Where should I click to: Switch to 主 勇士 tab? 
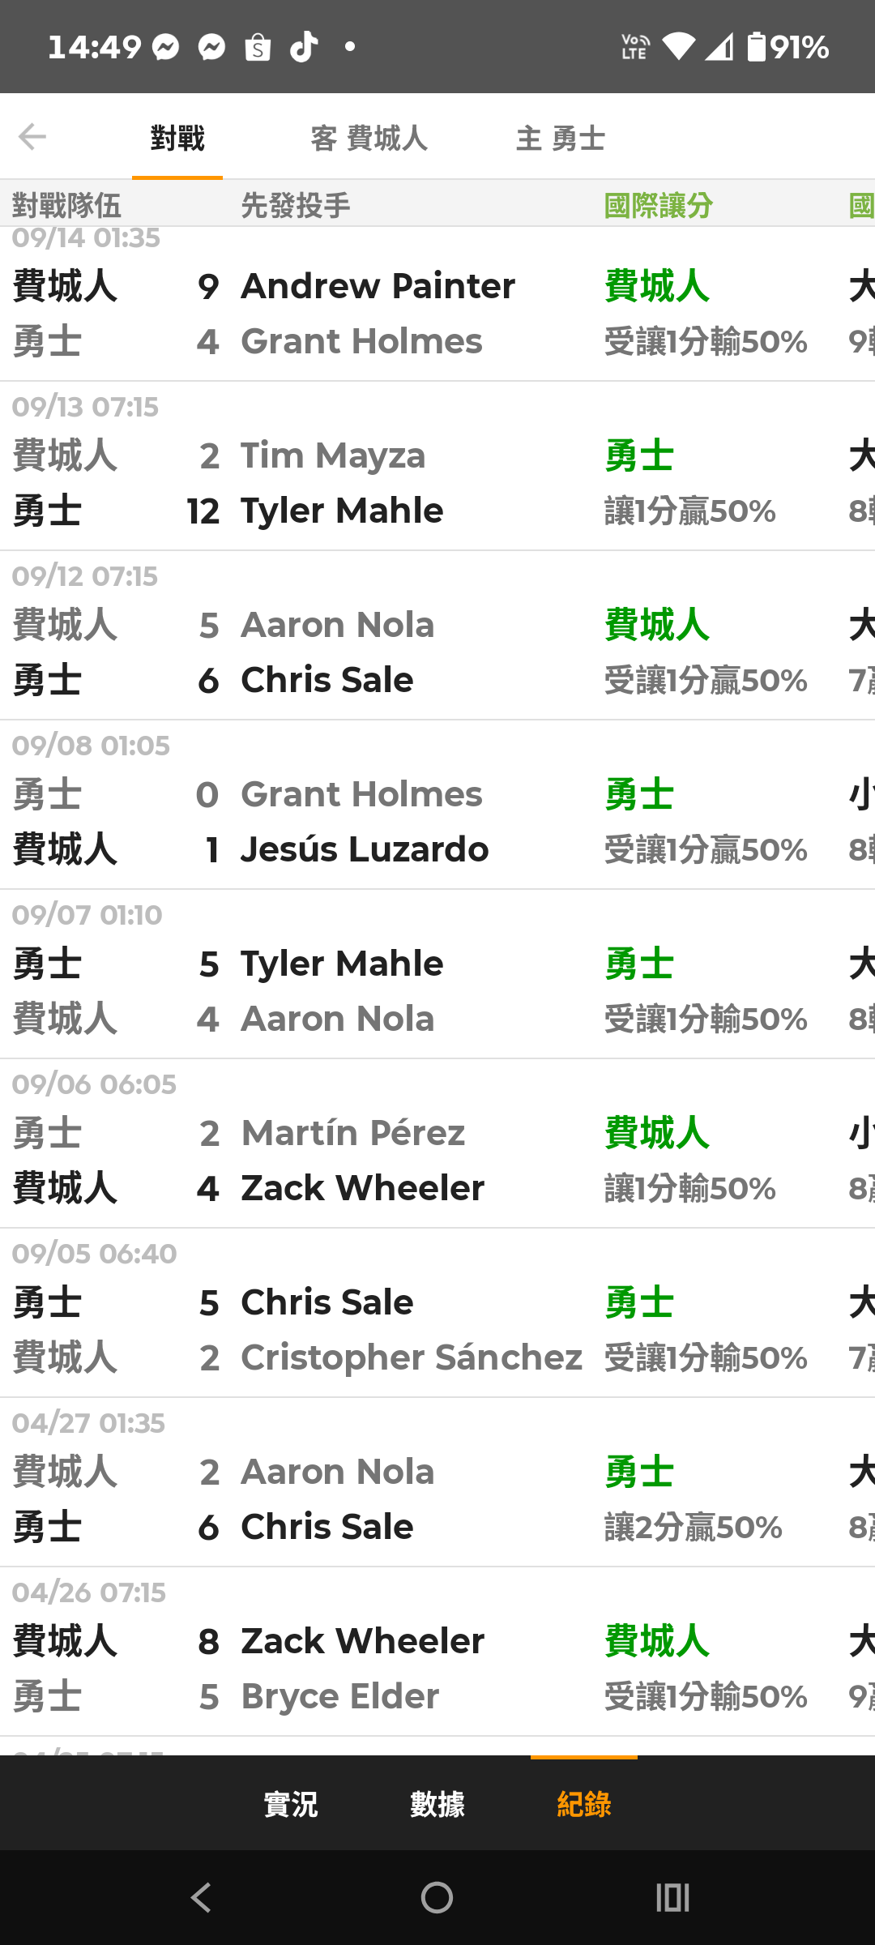pos(561,139)
